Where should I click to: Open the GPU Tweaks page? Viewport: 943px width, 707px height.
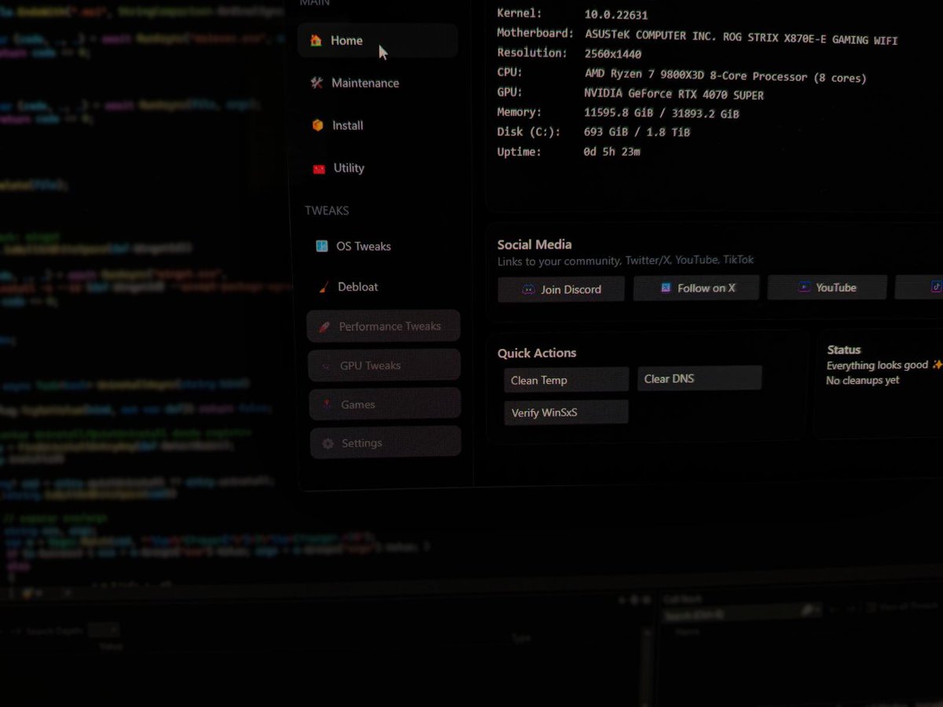pos(384,365)
